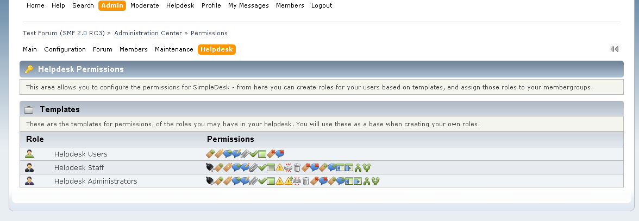Open the Configuration admin menu
639x221 pixels.
(65, 49)
